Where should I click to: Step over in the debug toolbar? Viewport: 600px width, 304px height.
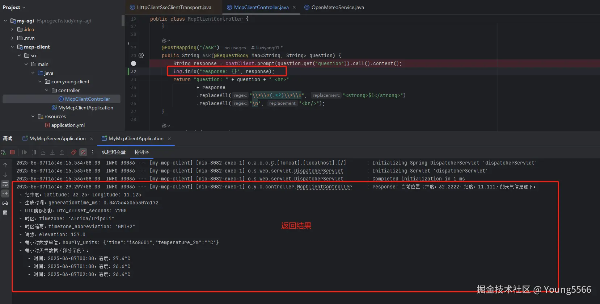43,152
